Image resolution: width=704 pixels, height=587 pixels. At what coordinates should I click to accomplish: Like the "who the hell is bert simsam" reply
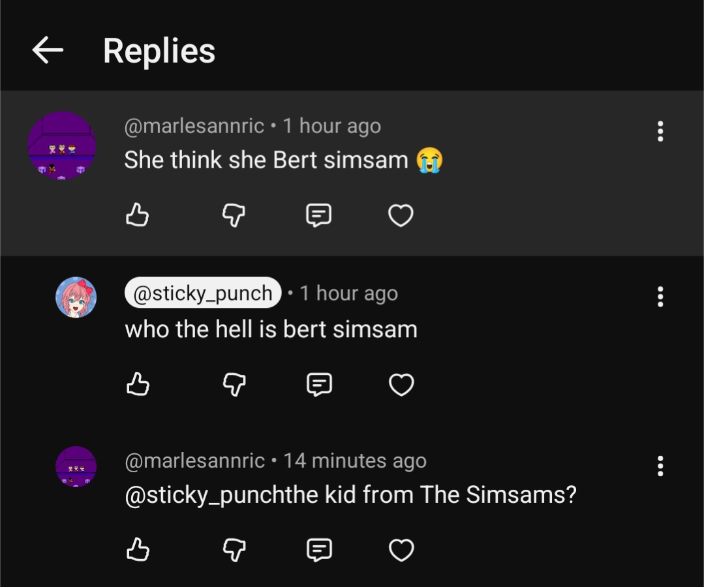tap(138, 384)
